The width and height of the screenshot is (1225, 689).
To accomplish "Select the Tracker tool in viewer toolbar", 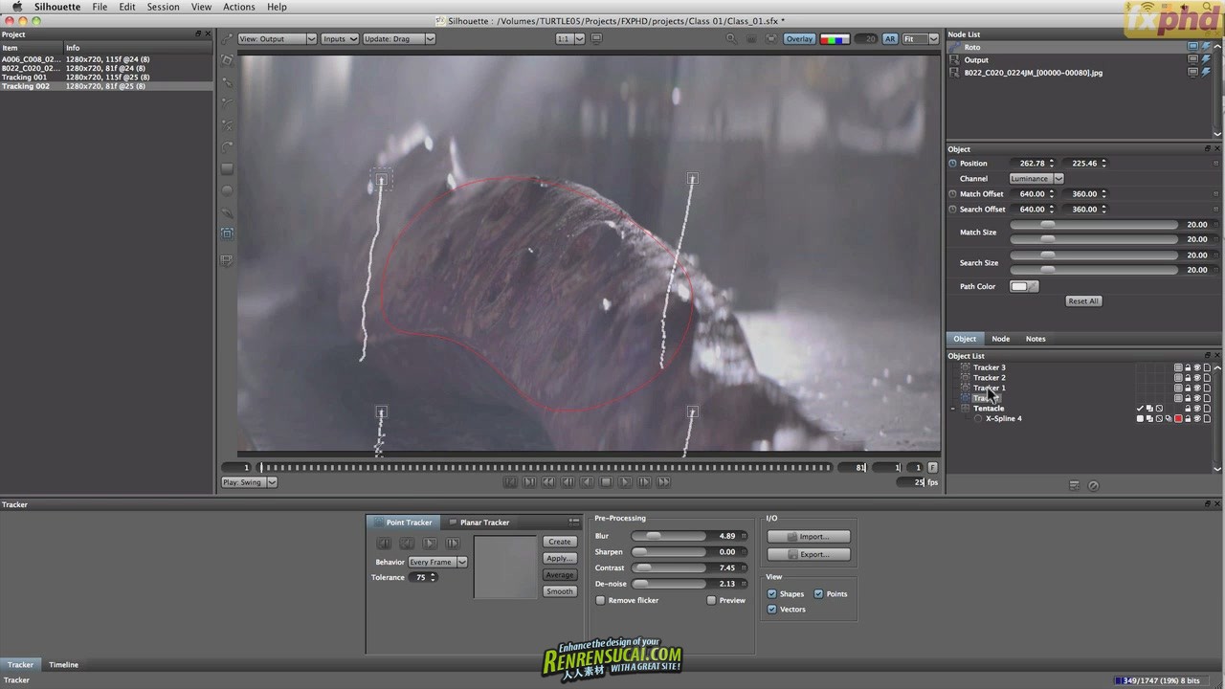I will (x=227, y=233).
